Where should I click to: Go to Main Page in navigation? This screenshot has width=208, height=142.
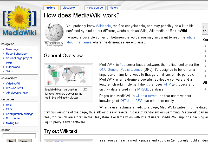[x=12, y=49]
